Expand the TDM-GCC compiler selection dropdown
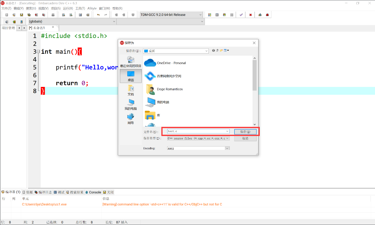This screenshot has height=225, width=375. pos(200,15)
